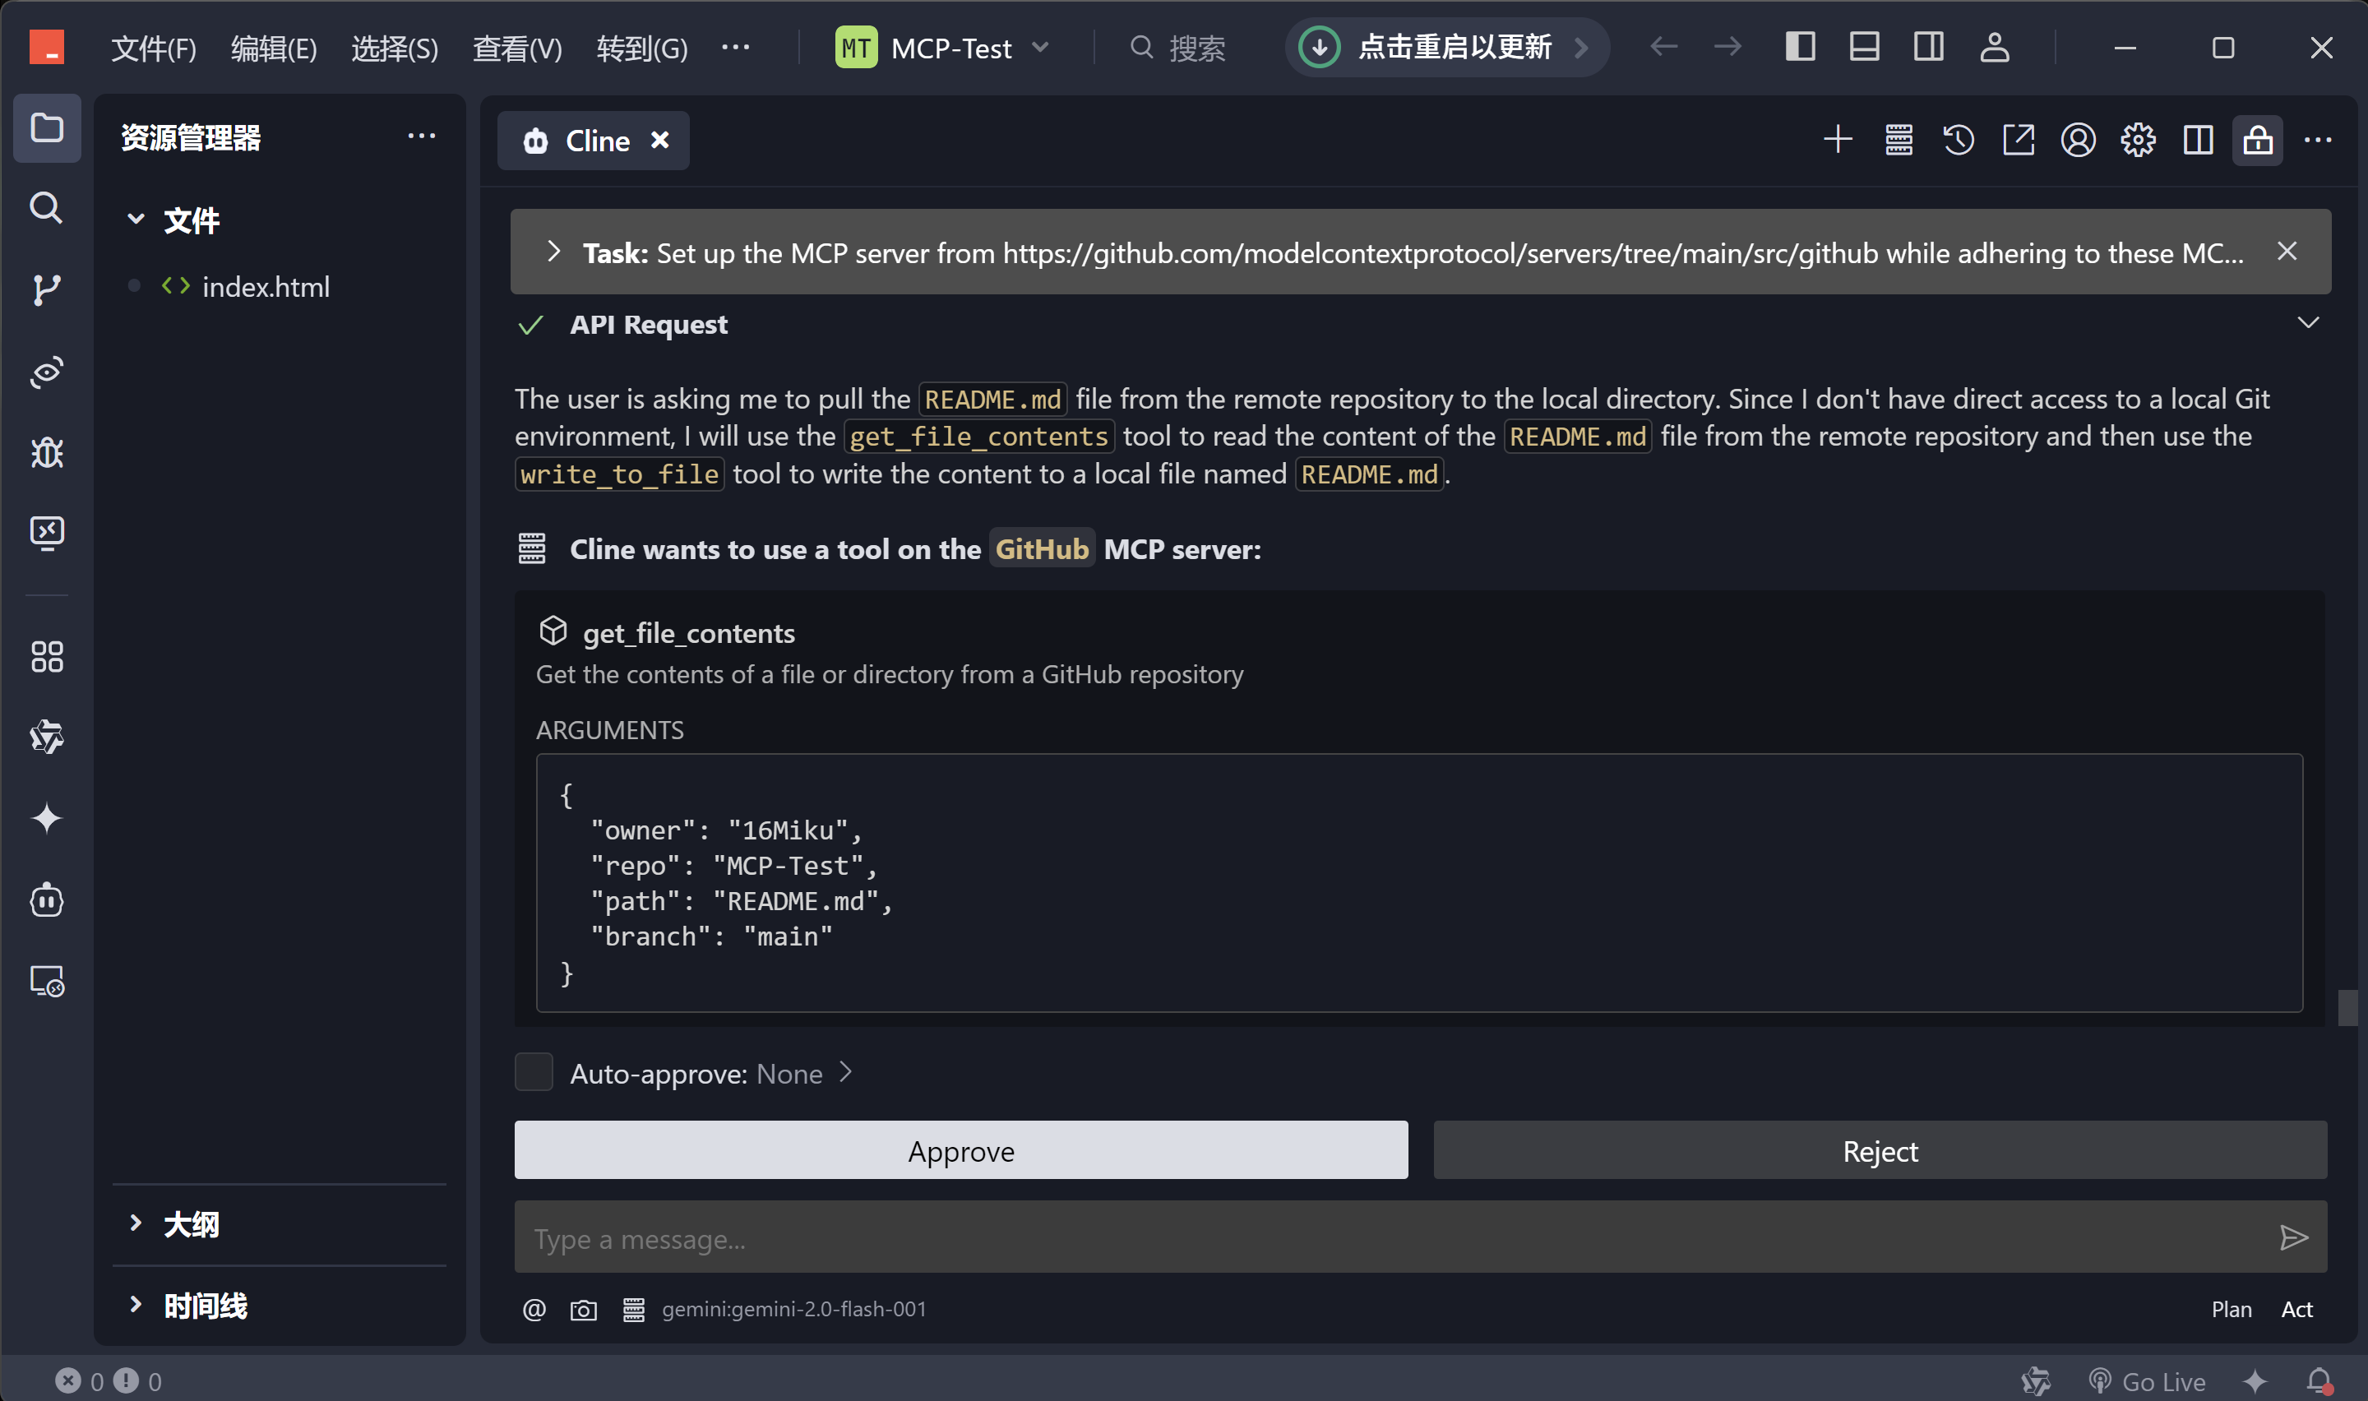
Task: Open the 查看(V) menu
Action: [x=516, y=49]
